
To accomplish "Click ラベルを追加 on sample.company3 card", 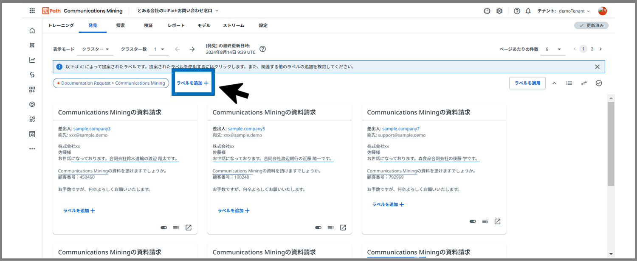I will tap(79, 211).
